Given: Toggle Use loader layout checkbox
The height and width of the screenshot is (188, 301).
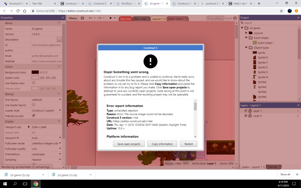Looking at the screenshot, I should pyautogui.click(x=33, y=105).
